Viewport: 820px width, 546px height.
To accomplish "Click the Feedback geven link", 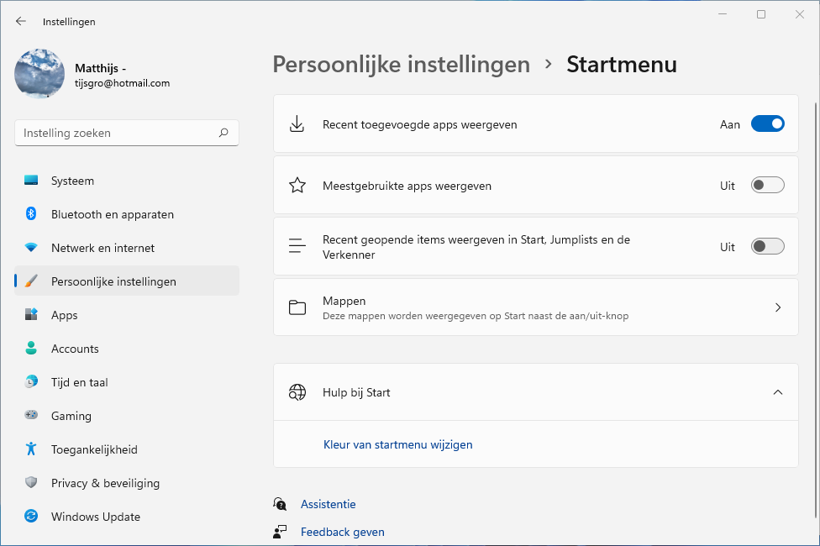I will [x=343, y=532].
